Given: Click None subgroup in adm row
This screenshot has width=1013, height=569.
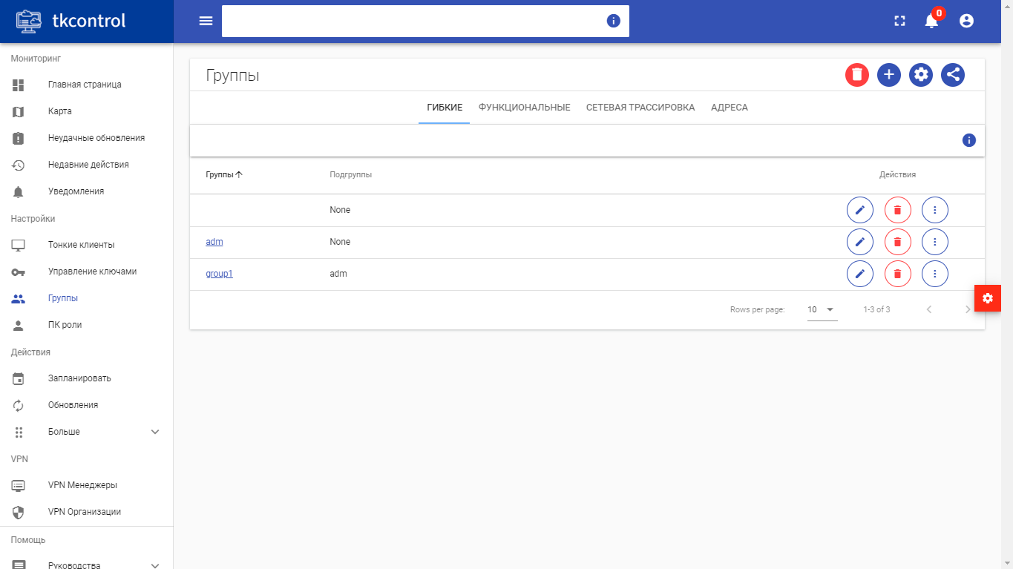Looking at the screenshot, I should (340, 242).
